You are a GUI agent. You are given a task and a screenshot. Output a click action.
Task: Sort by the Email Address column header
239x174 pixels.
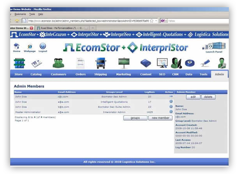point(67,92)
